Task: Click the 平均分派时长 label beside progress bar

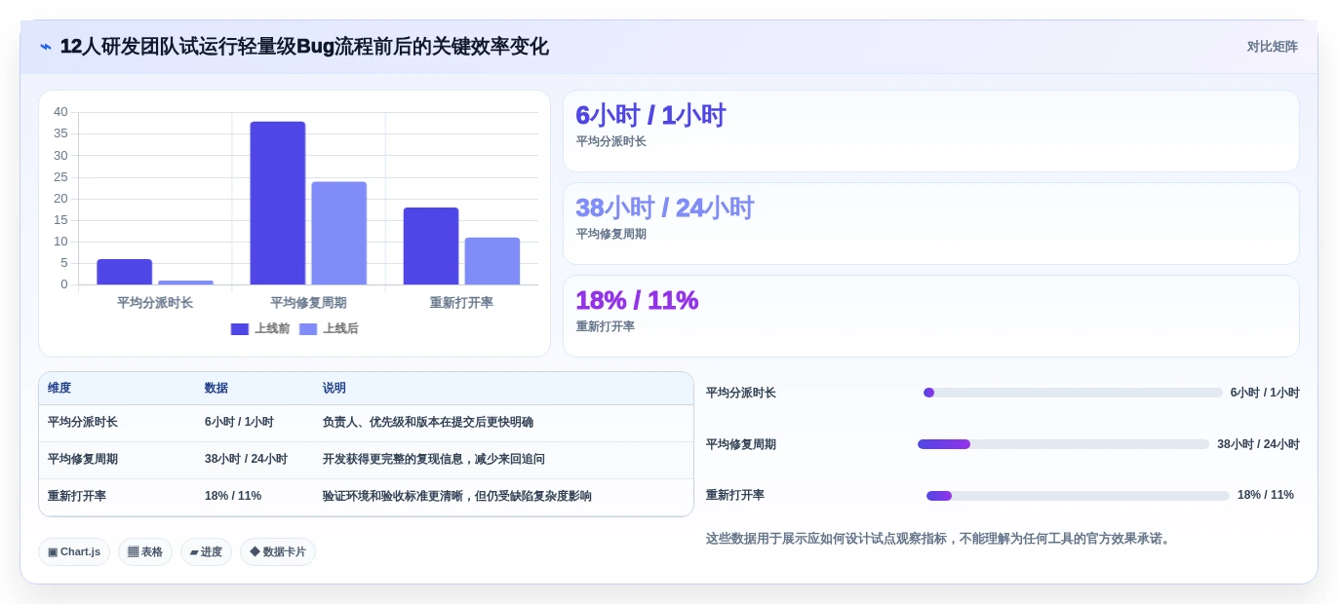Action: coord(741,393)
